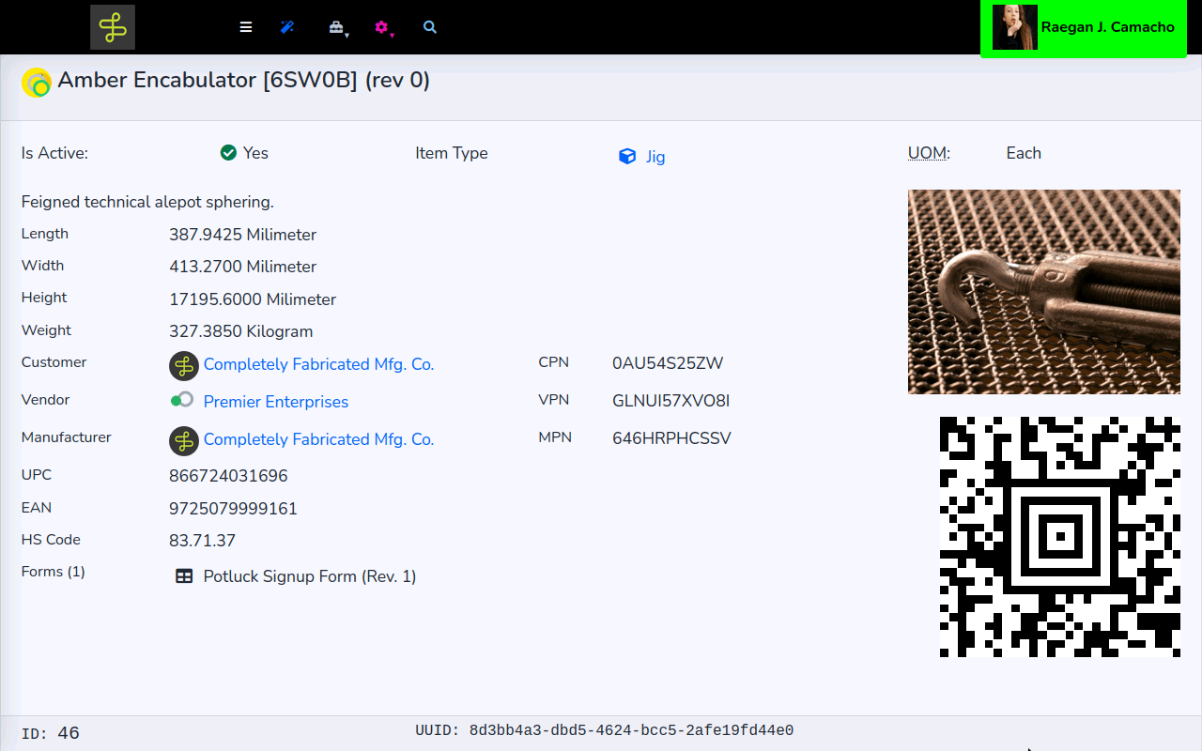Select EAN value 9725079999161

click(x=233, y=509)
